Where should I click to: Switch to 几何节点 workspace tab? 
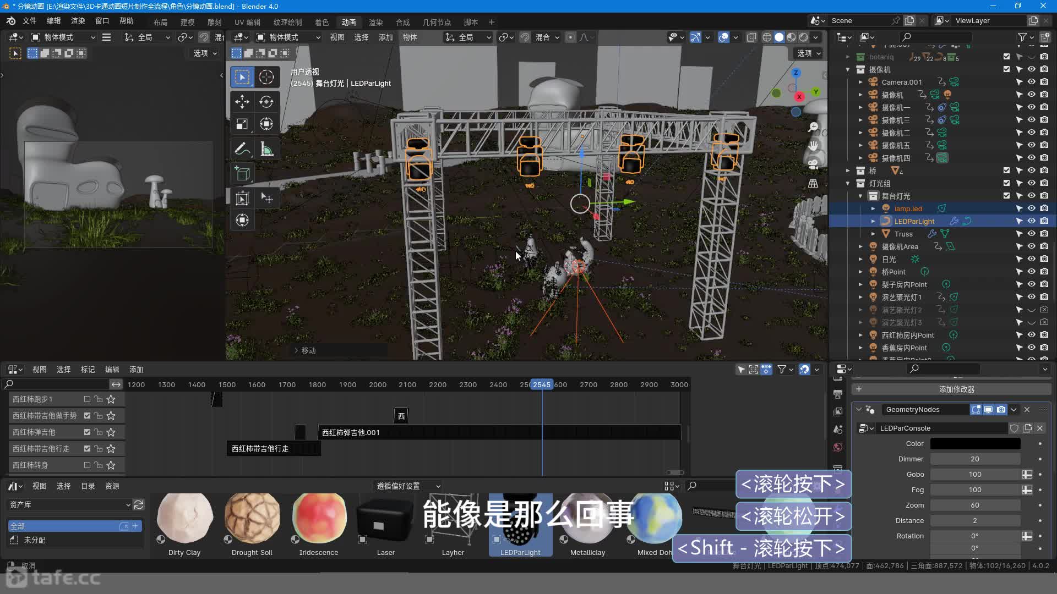[x=437, y=22]
